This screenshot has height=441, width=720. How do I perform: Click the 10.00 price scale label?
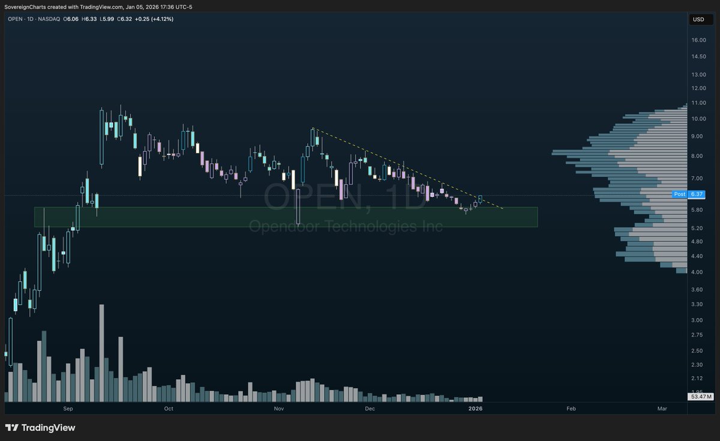pos(698,119)
